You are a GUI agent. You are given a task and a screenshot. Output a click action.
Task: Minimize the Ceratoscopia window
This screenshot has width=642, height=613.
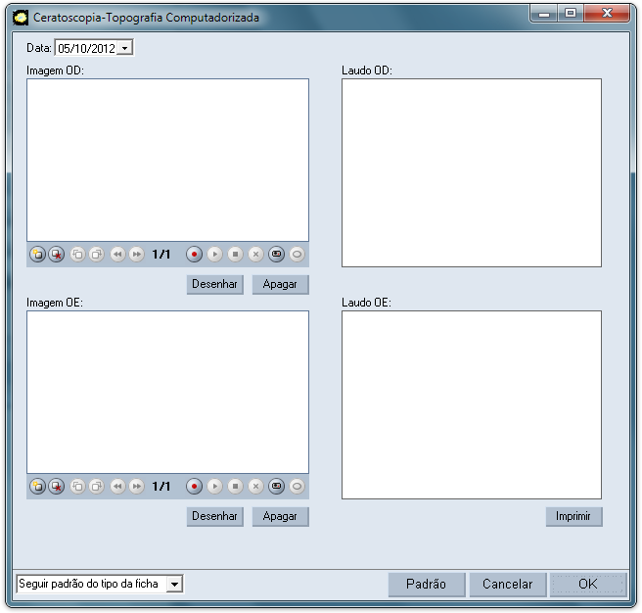(x=544, y=14)
